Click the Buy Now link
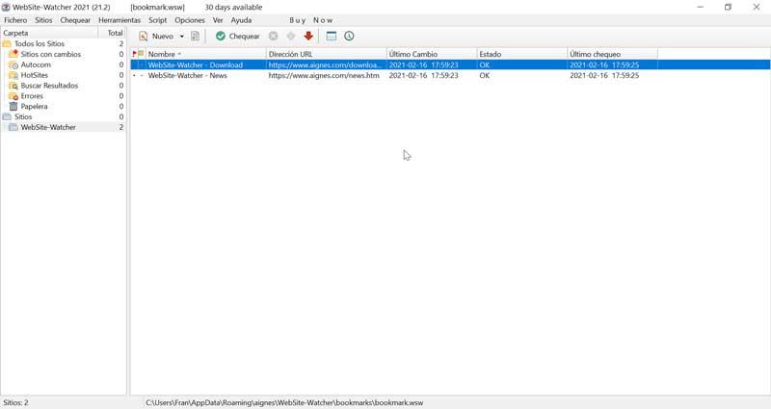Image resolution: width=771 pixels, height=409 pixels. pyautogui.click(x=310, y=20)
